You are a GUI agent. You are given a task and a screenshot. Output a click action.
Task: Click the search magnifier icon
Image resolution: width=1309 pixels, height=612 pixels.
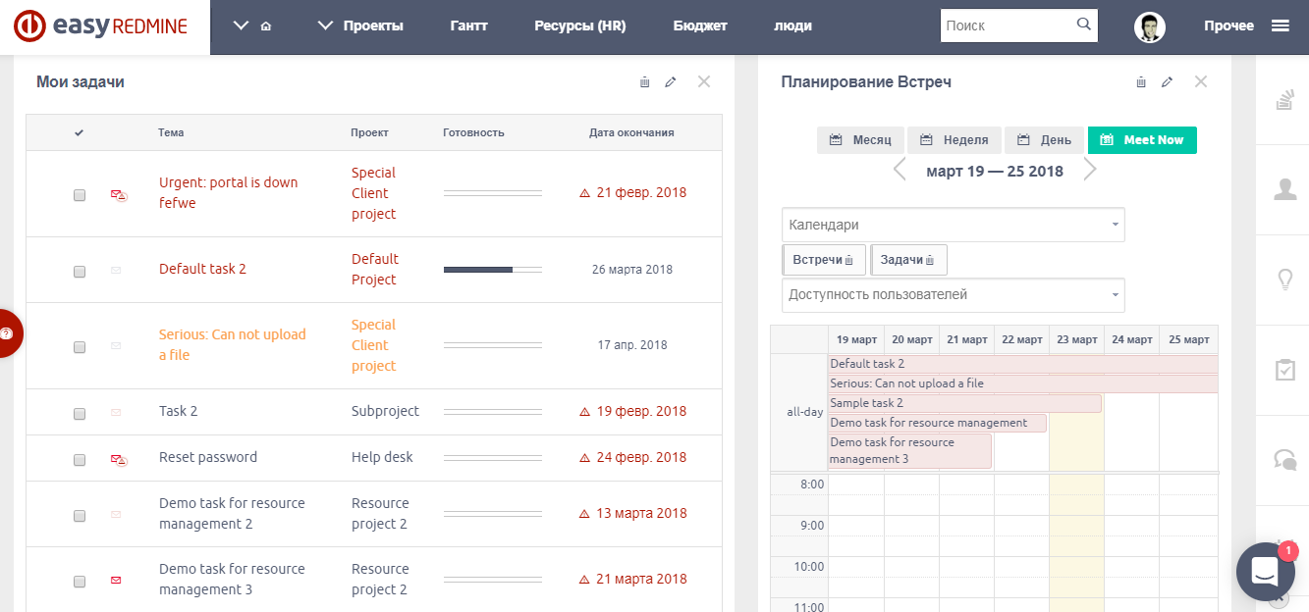click(x=1084, y=25)
